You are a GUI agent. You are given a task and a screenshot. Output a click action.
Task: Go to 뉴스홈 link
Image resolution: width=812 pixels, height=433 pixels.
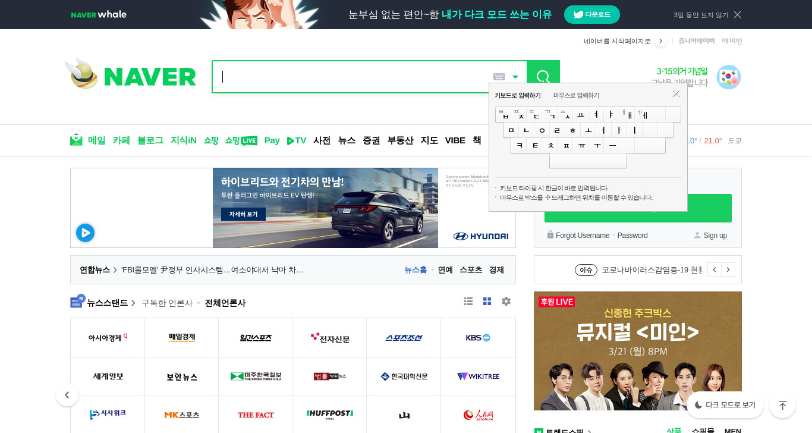click(x=416, y=270)
